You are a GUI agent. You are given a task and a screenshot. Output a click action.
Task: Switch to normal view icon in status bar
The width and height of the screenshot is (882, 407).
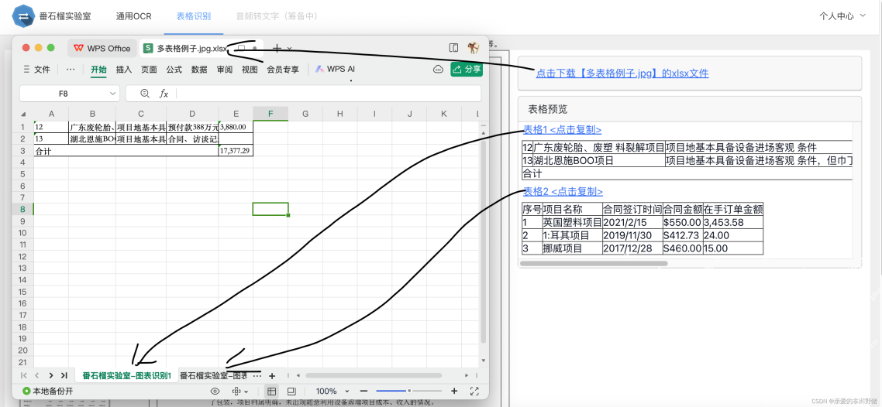[x=272, y=391]
